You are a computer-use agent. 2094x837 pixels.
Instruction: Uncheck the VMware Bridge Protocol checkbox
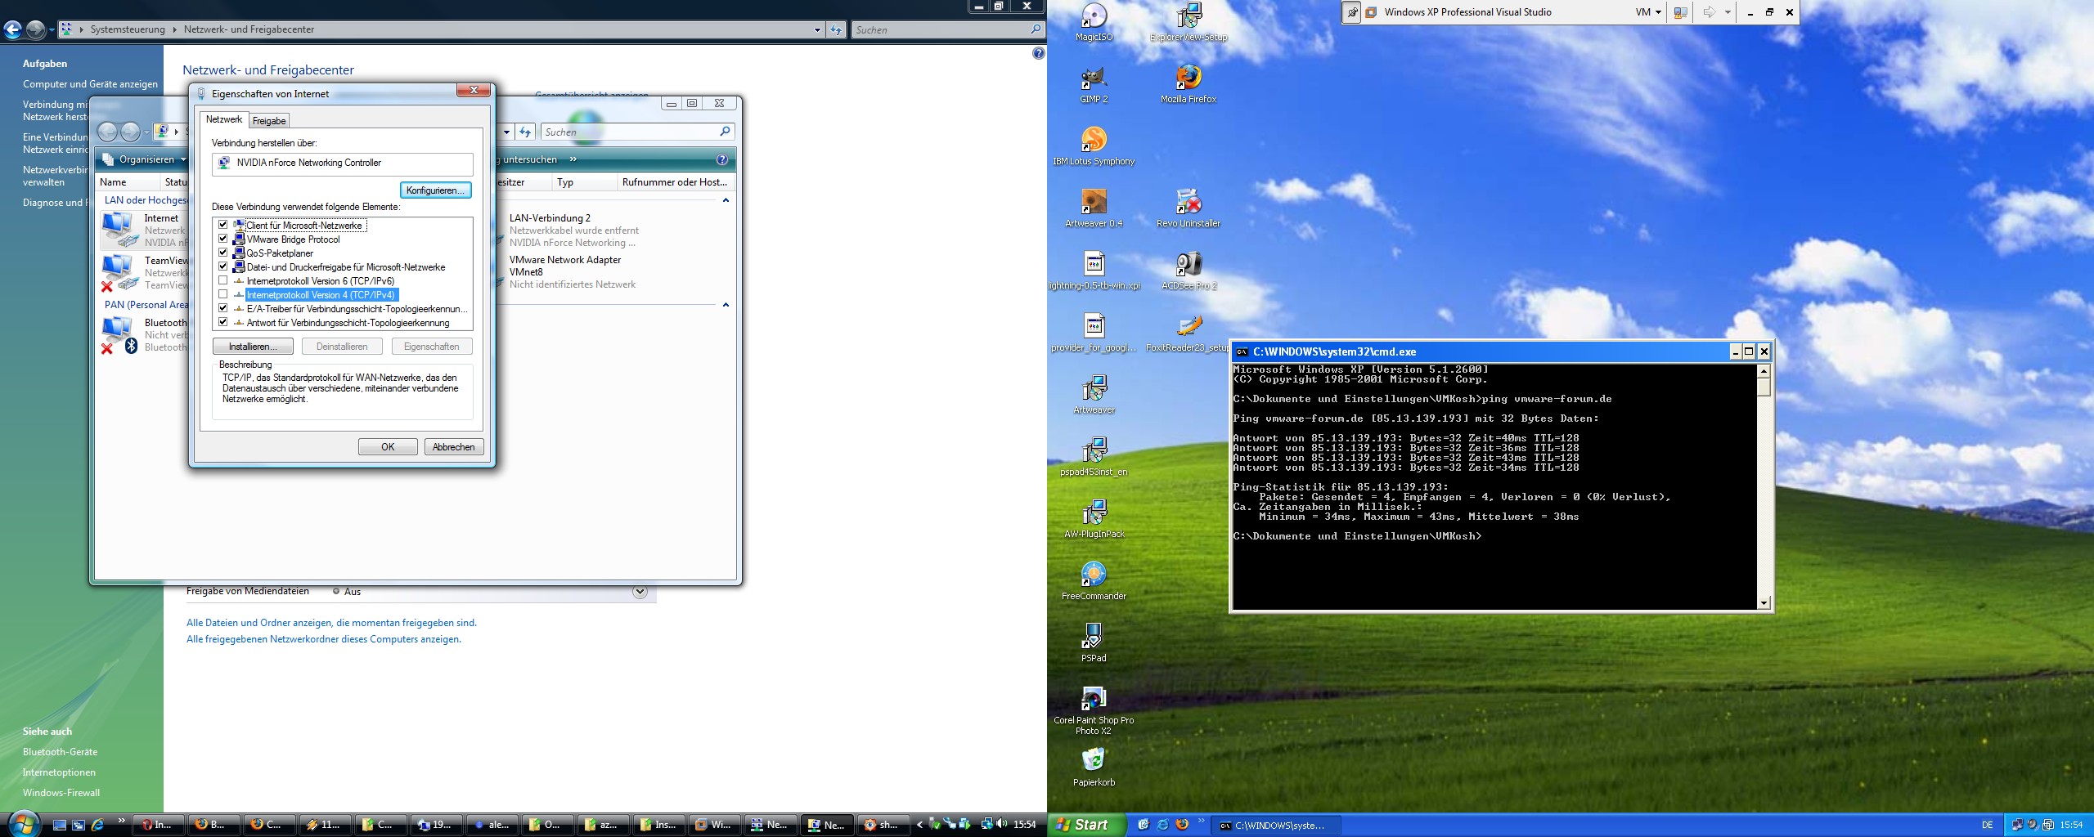(x=222, y=239)
